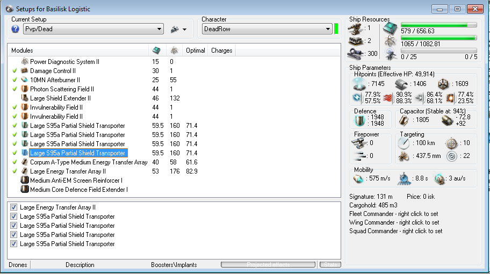Click the Photon Scattering Field II icon
490x274 pixels.
pyautogui.click(x=25, y=89)
